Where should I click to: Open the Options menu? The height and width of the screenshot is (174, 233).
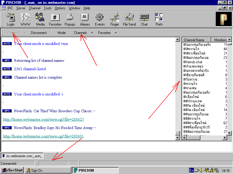point(60,8)
